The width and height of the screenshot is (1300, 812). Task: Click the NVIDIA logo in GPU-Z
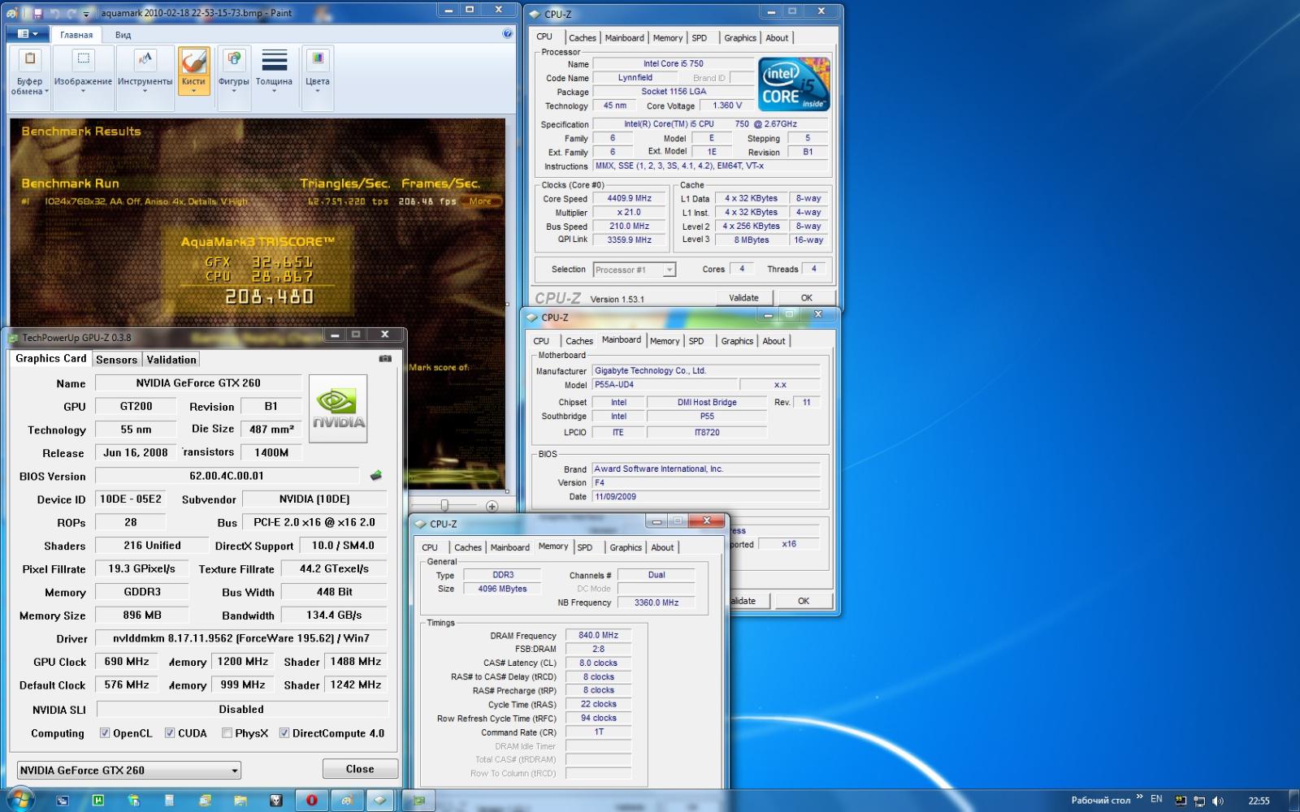[x=338, y=408]
